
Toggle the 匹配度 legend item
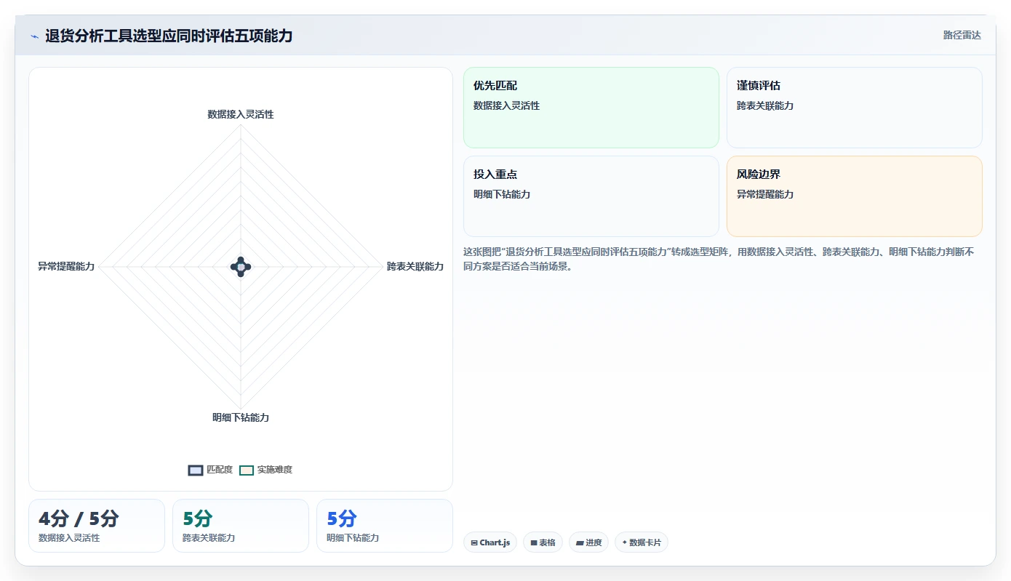(210, 470)
